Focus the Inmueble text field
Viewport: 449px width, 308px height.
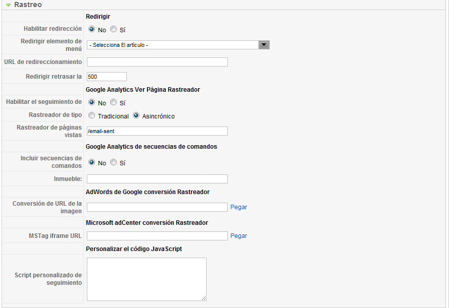157,179
